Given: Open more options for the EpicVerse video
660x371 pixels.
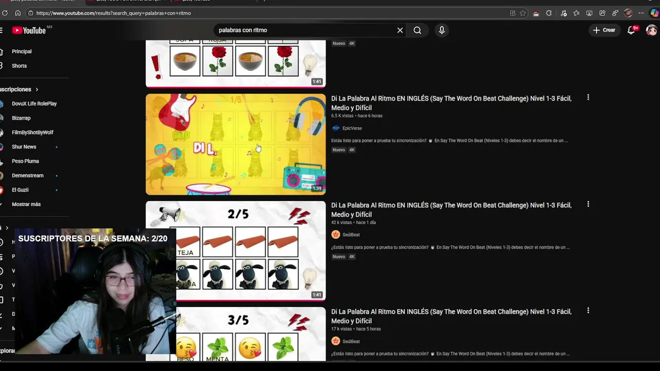Looking at the screenshot, I should coord(588,97).
